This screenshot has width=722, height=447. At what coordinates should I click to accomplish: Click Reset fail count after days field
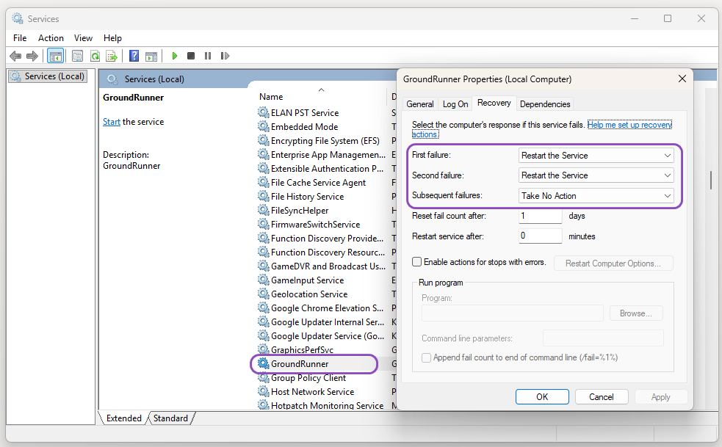coord(540,216)
